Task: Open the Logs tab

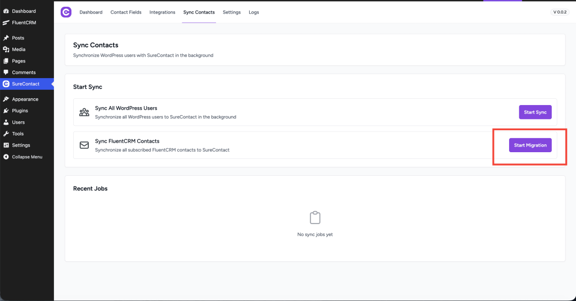Action: (254, 12)
